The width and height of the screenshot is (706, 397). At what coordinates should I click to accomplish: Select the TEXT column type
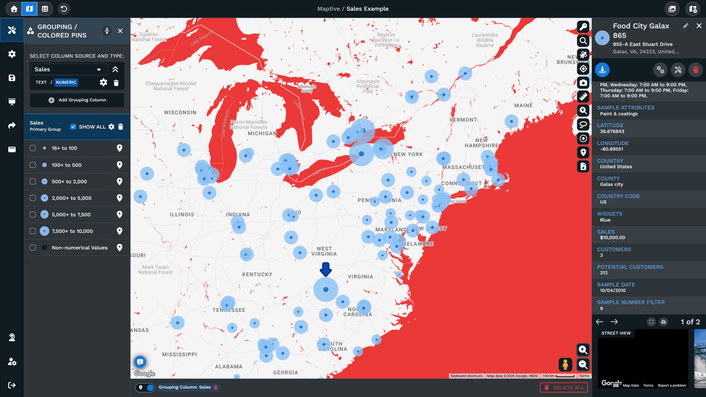pos(41,82)
